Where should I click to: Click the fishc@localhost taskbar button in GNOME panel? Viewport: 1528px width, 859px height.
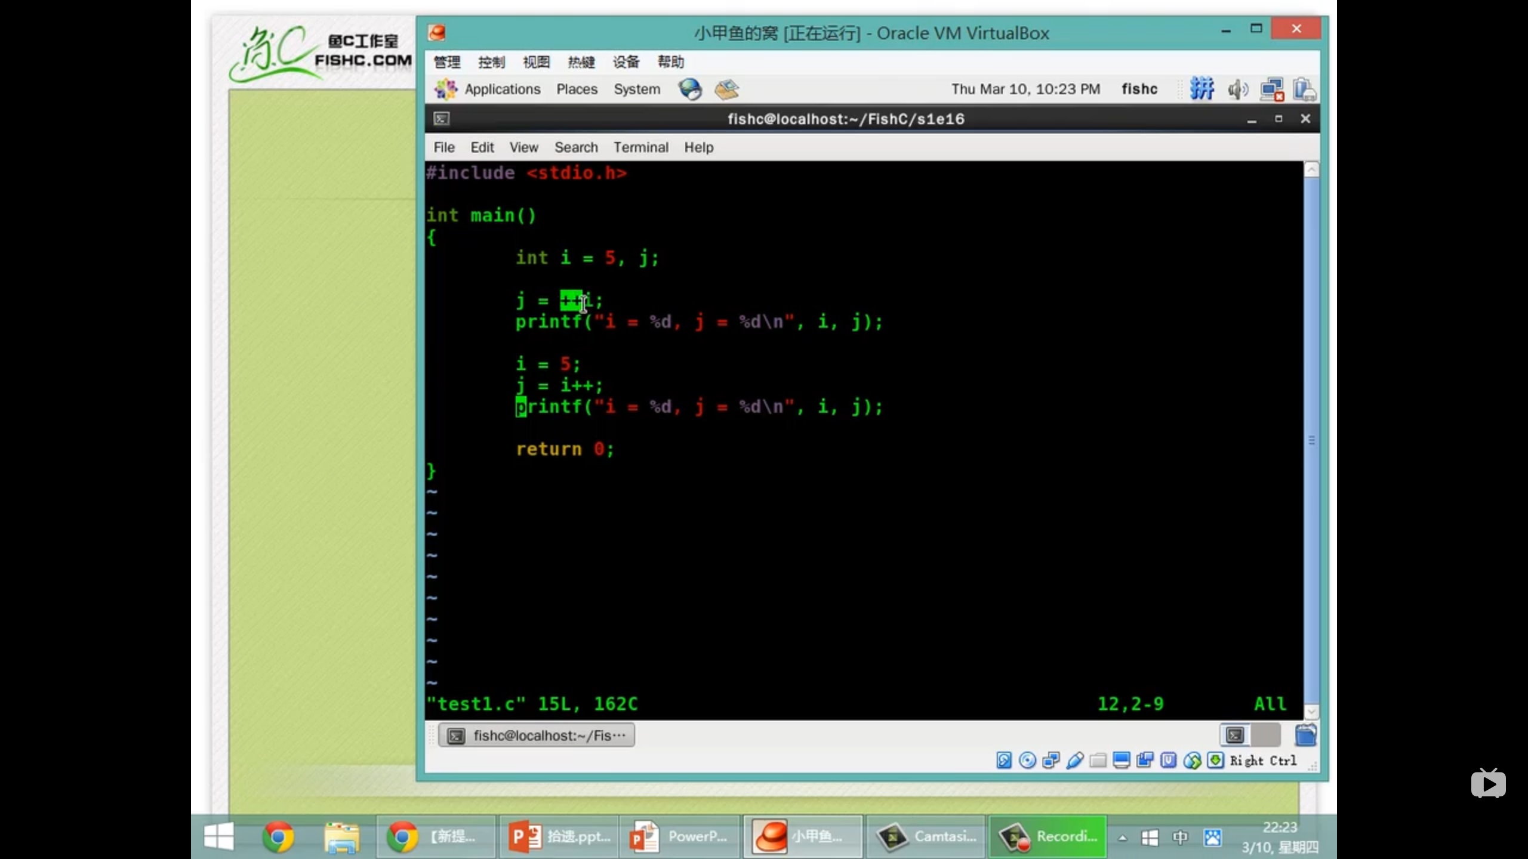click(536, 736)
